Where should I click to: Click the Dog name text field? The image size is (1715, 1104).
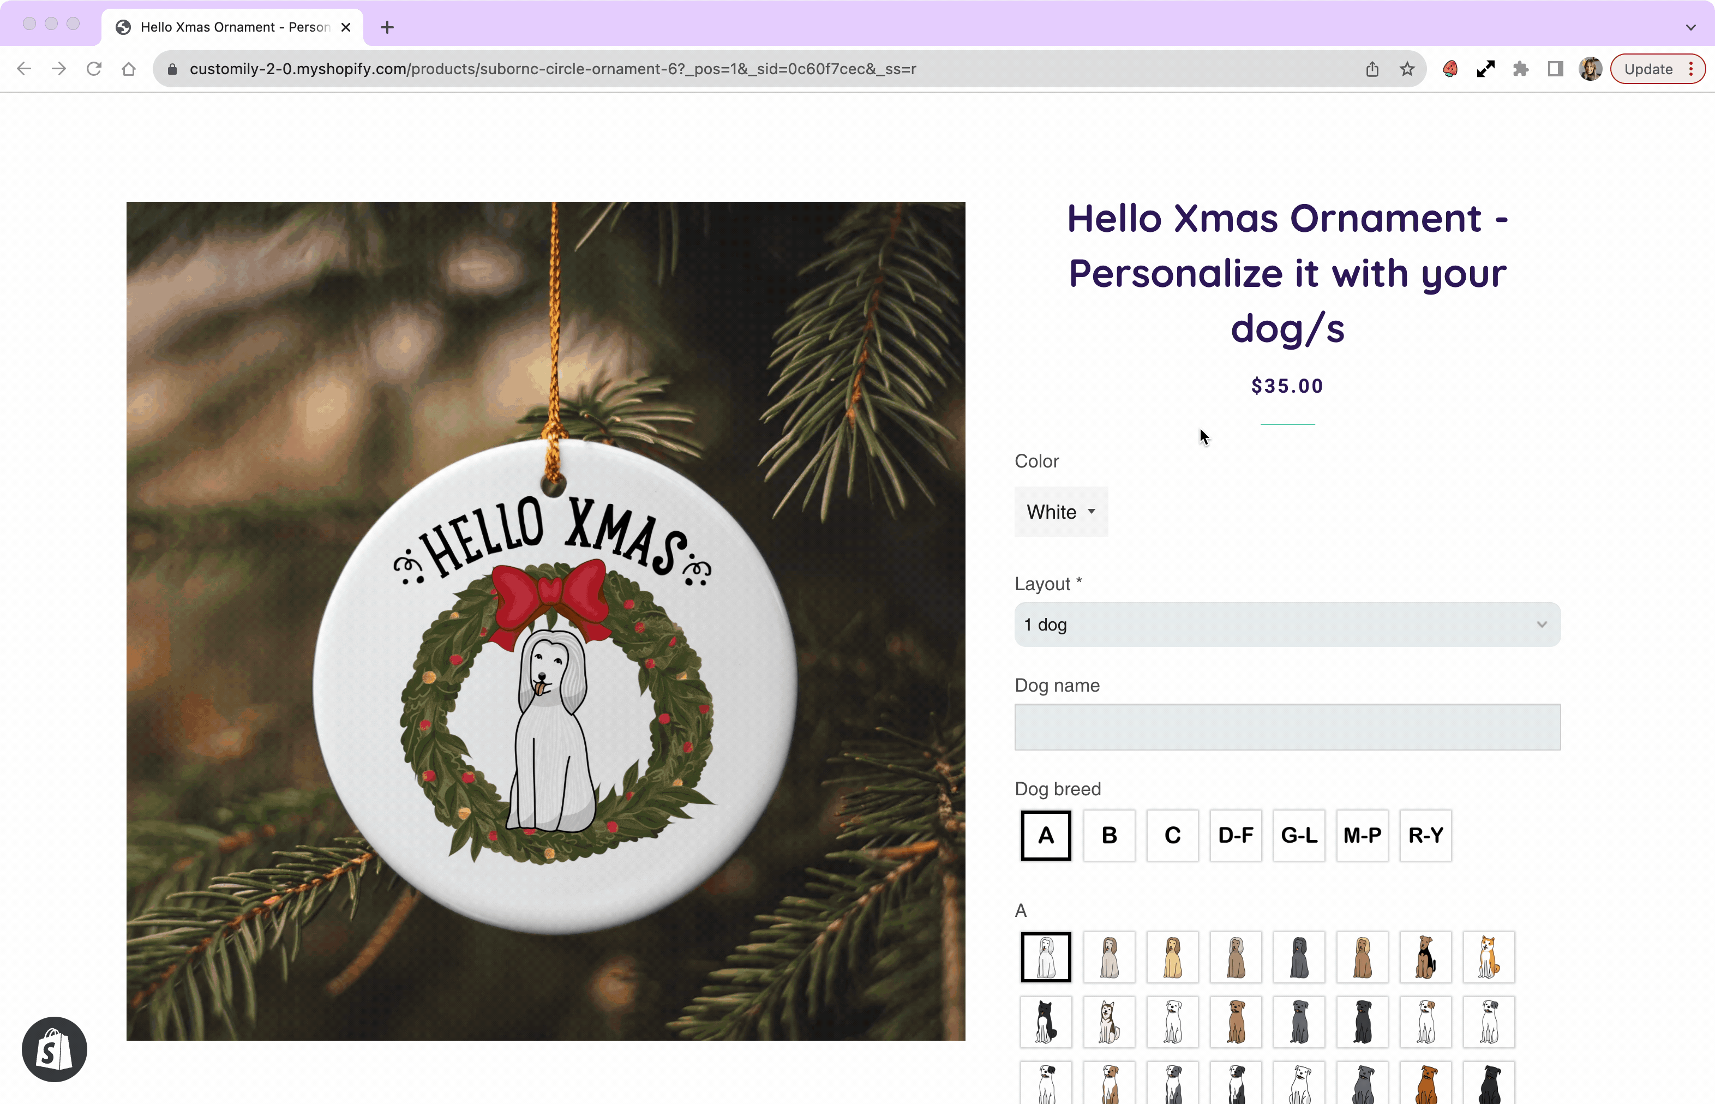click(x=1287, y=727)
